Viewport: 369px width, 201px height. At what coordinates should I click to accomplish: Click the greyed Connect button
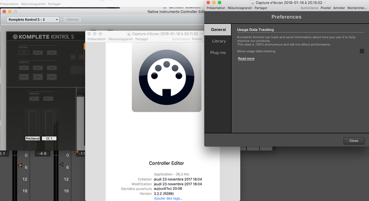pos(73,20)
